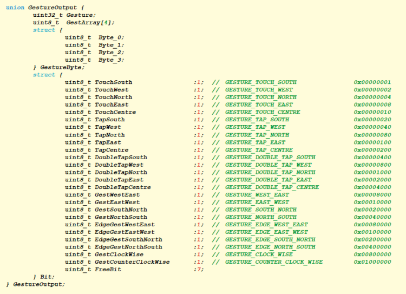Select the TouchCentre bit-field name
Screen dimensions: 406x294
click(115, 112)
